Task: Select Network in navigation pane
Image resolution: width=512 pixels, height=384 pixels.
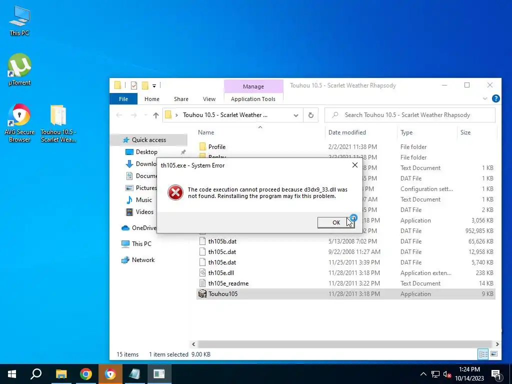Action: 143,260
